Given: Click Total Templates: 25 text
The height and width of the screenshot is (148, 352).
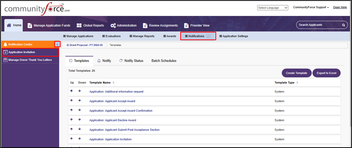Looking at the screenshot, I should (x=82, y=71).
